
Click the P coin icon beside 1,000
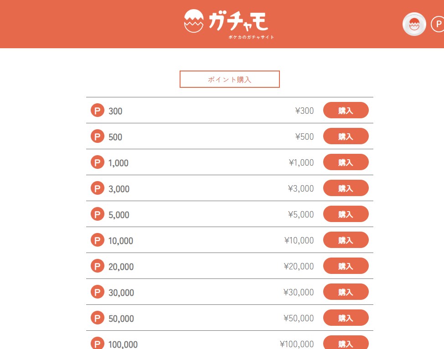[x=98, y=162]
